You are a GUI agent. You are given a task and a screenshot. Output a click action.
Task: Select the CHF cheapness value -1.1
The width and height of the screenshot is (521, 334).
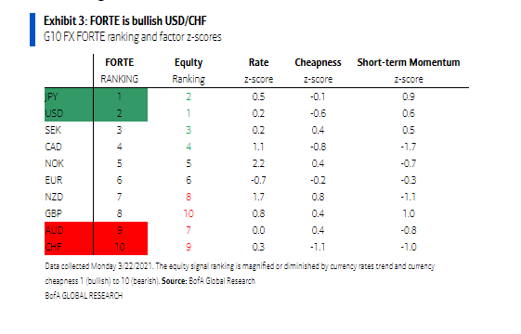[318, 247]
